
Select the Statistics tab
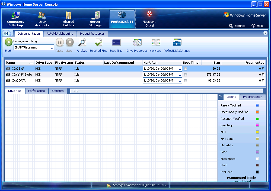pyautogui.click(x=58, y=91)
